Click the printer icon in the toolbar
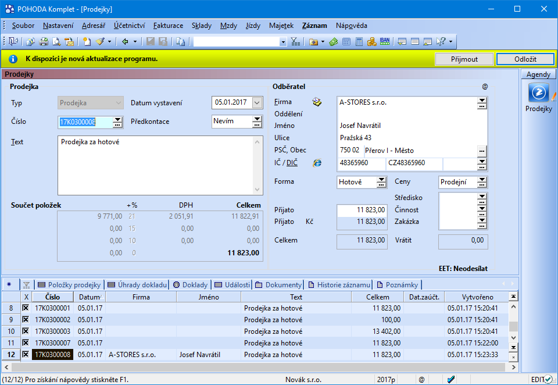 click(x=44, y=42)
